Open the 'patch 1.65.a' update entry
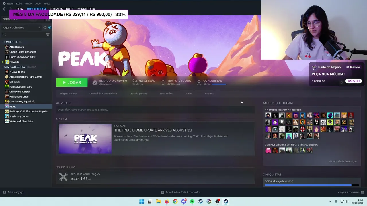This screenshot has height=206, width=367. [81, 179]
